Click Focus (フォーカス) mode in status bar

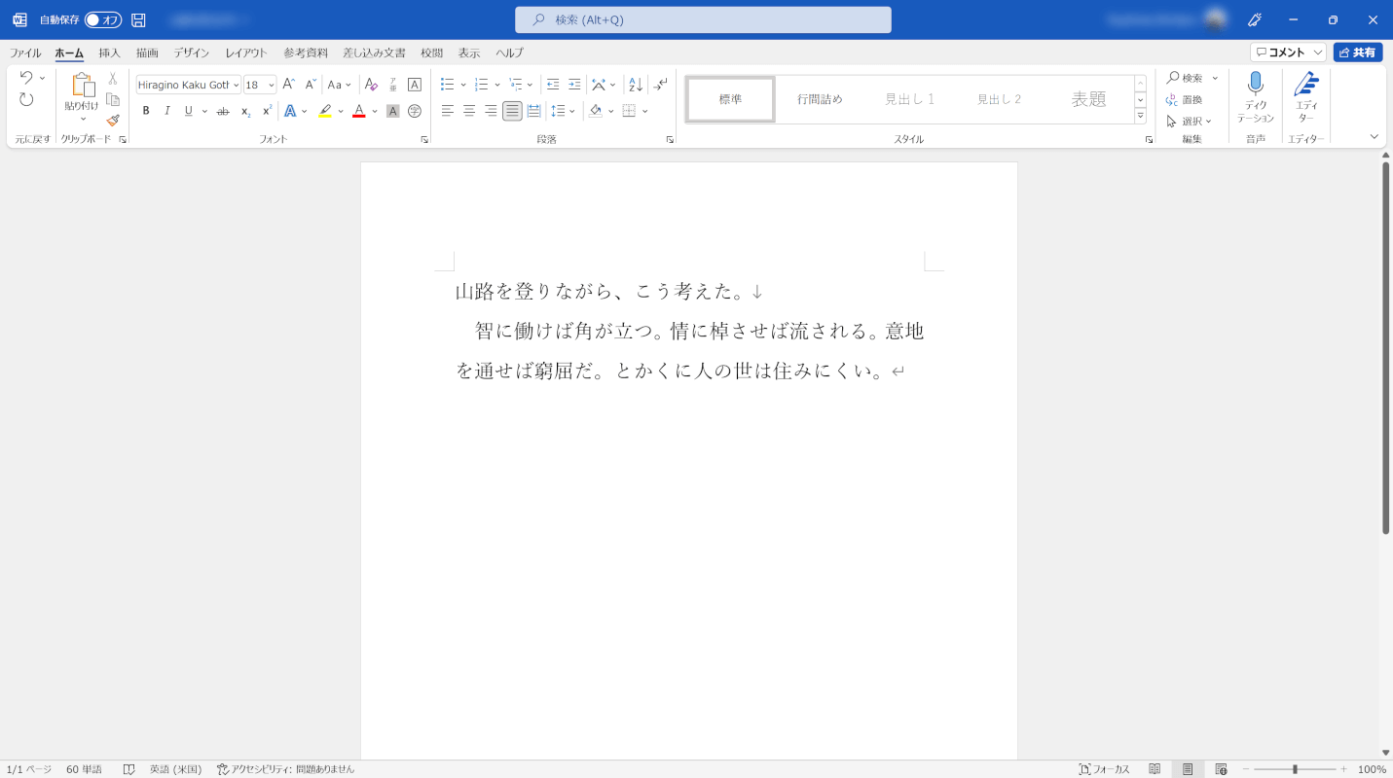point(1104,769)
